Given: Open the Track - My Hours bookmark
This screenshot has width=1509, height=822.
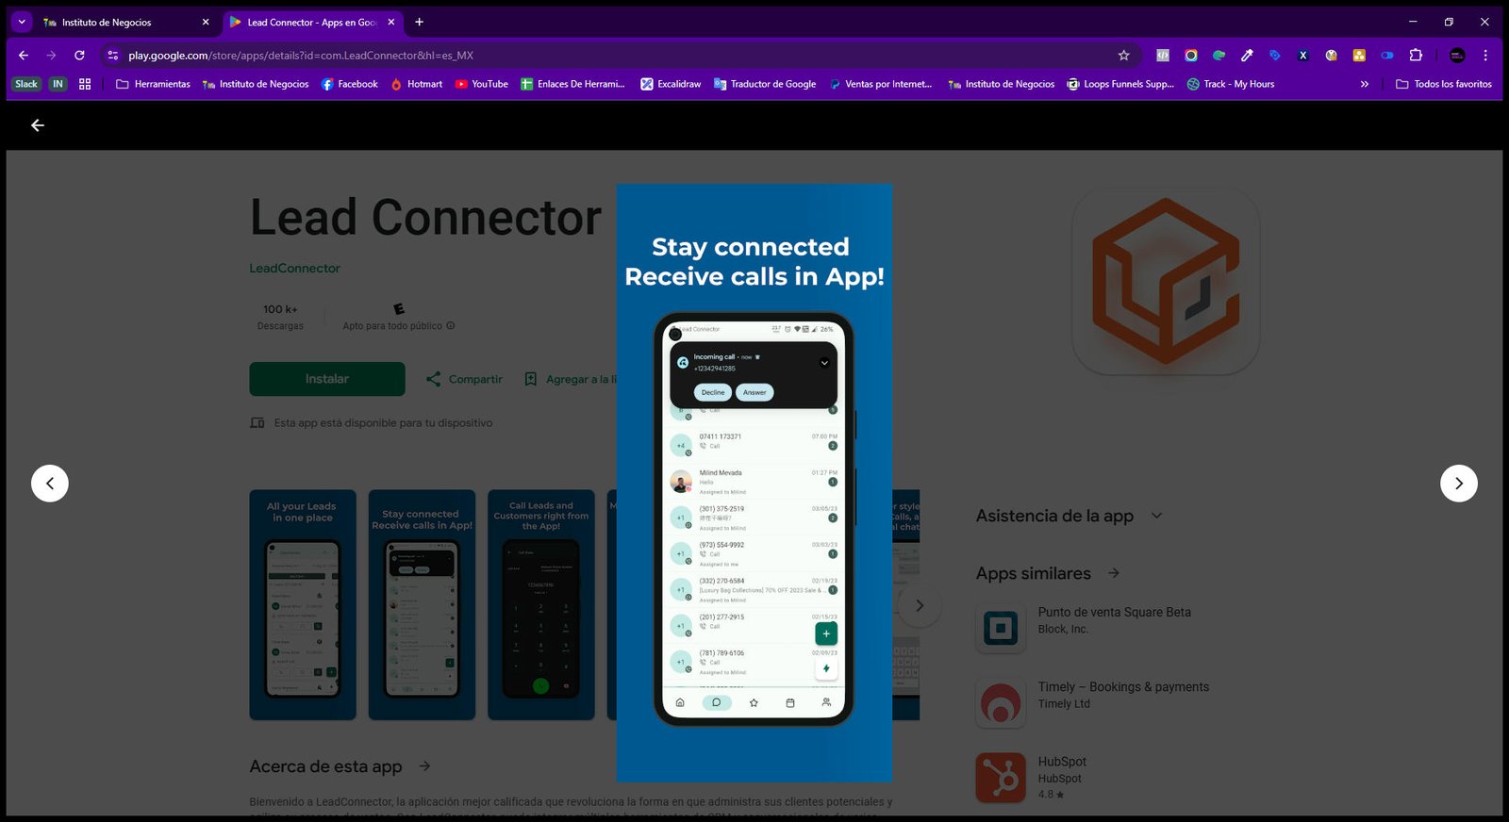Looking at the screenshot, I should pyautogui.click(x=1231, y=84).
